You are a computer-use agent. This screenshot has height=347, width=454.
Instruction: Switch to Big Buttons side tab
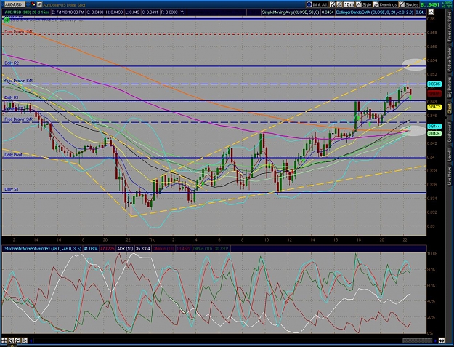(x=450, y=87)
